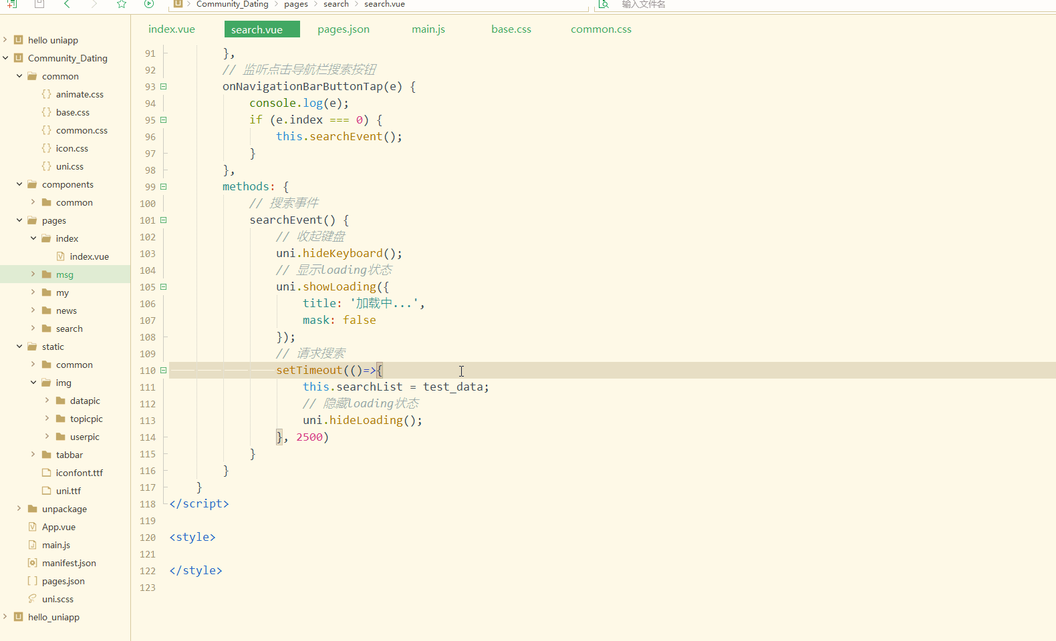Expand the search folder in tree
1056x641 pixels.
point(33,329)
